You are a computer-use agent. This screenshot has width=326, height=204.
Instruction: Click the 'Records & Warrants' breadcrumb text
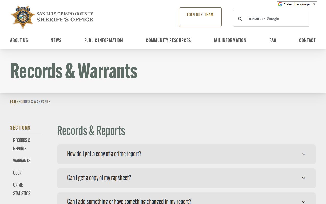coord(34,102)
